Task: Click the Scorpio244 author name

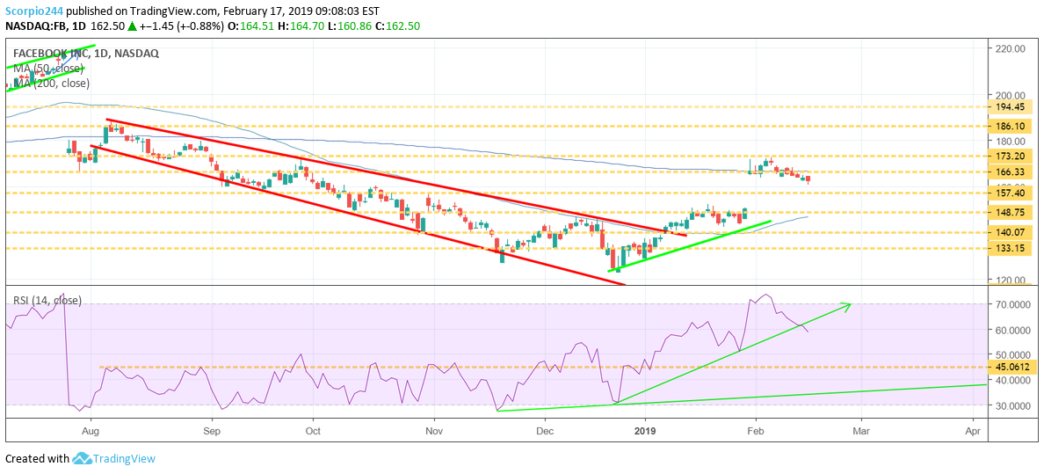Action: 32,12
